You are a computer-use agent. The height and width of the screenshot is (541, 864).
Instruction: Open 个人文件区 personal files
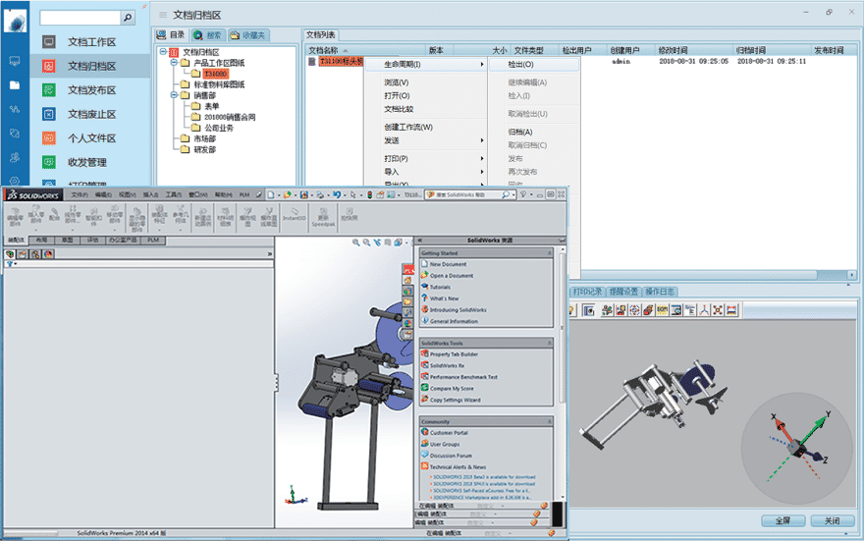(91, 138)
